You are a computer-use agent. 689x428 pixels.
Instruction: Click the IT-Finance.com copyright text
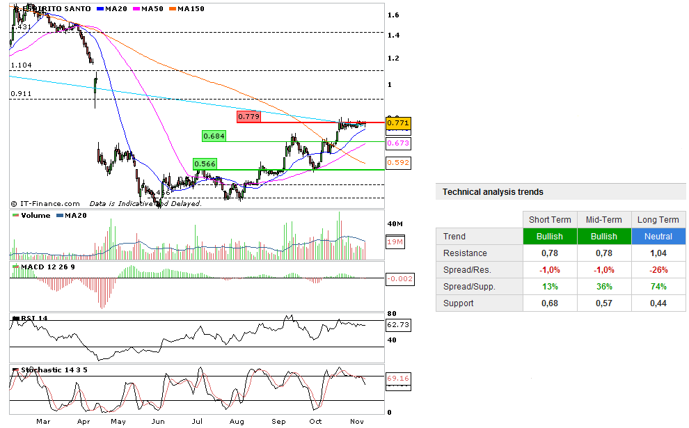pyautogui.click(x=45, y=204)
